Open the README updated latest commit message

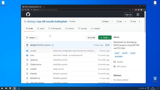click(43, 45)
